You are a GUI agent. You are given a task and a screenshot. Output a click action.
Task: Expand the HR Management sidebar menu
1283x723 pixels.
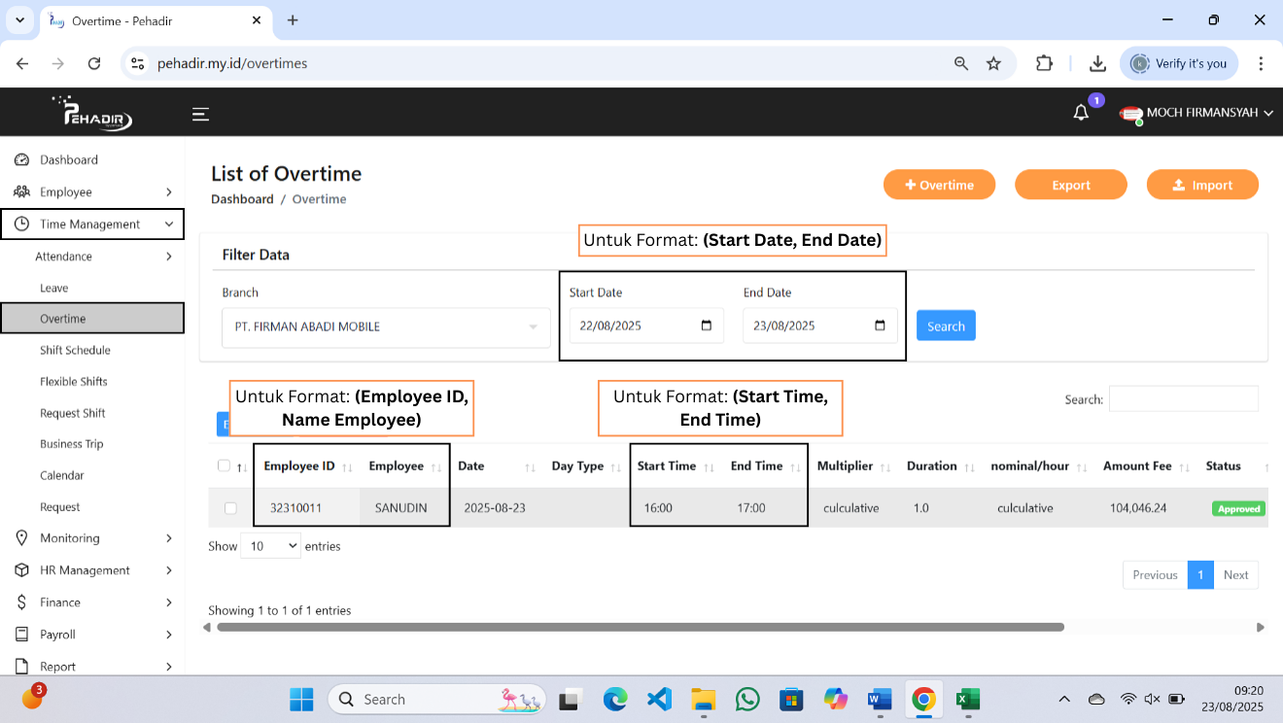point(92,570)
